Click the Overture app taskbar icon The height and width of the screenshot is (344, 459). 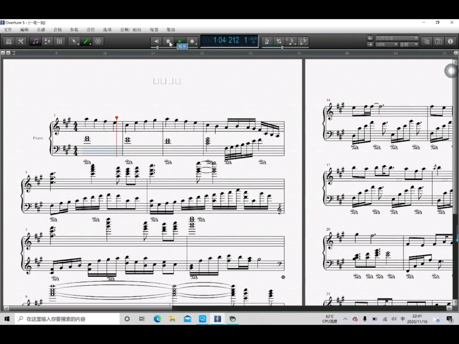pos(217,319)
